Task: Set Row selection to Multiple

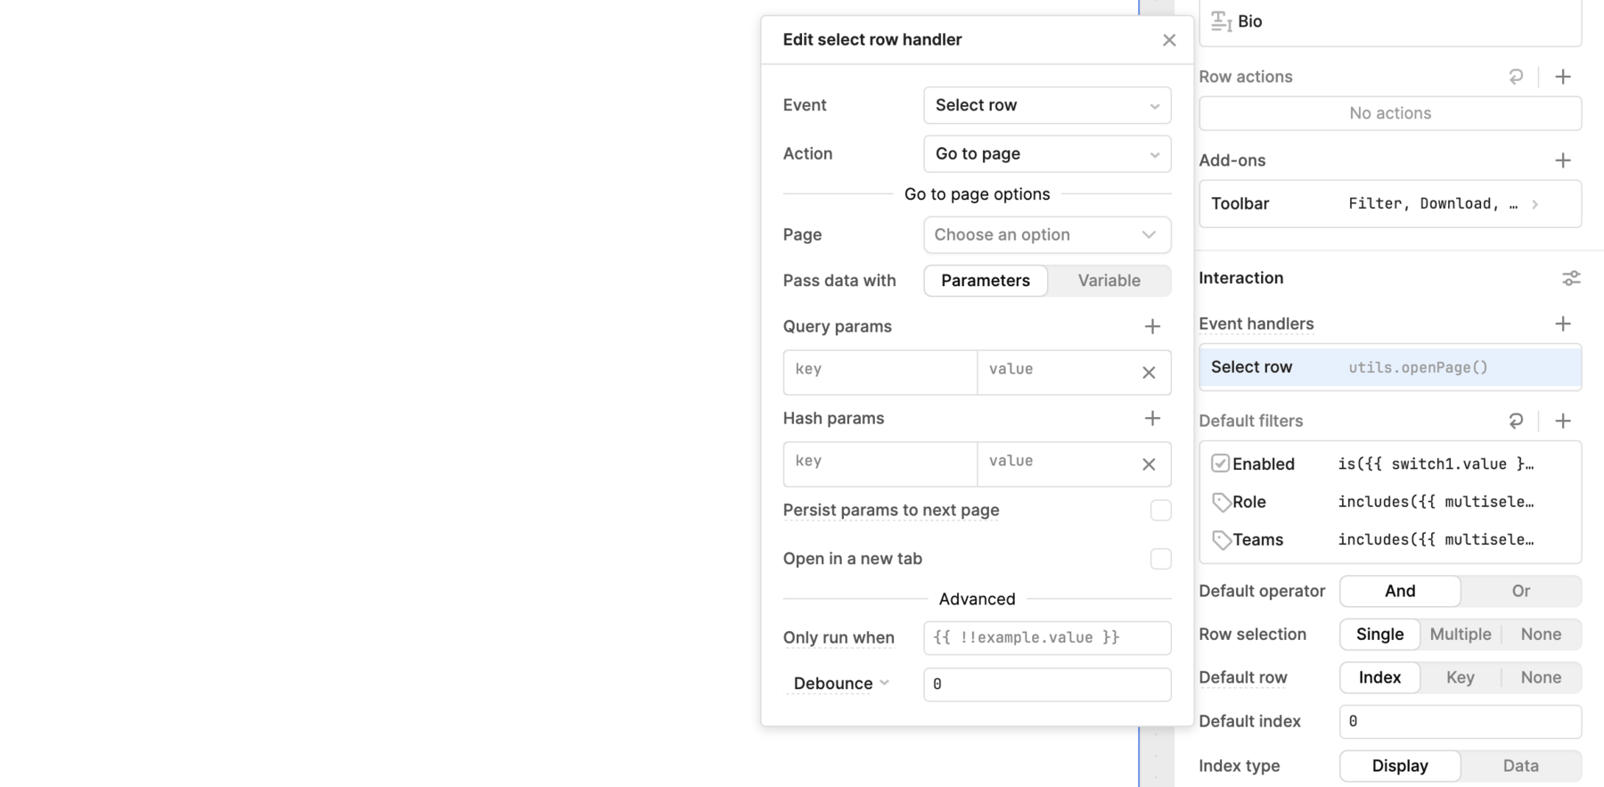Action: (1460, 635)
